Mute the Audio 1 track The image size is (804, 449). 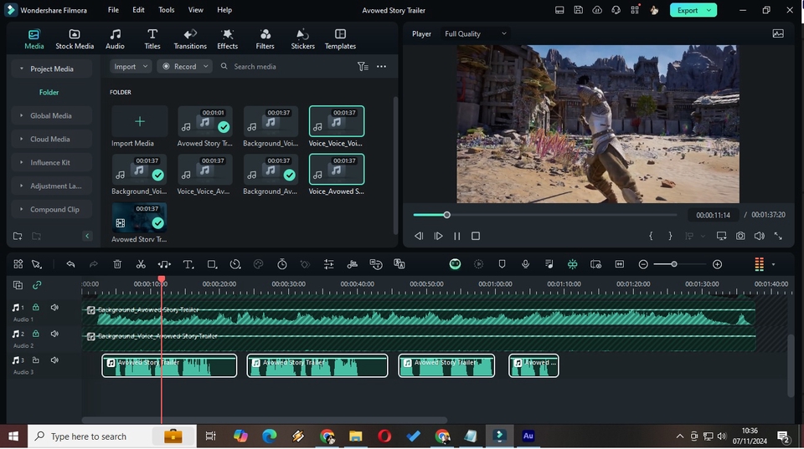coord(54,308)
